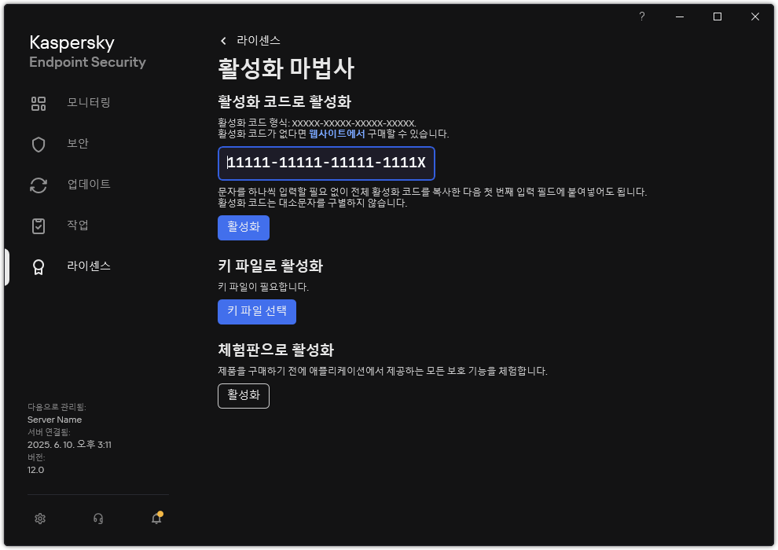Open the 모니터링 (Monitoring) section
Viewport: 778px width, 550px height.
[x=75, y=103]
